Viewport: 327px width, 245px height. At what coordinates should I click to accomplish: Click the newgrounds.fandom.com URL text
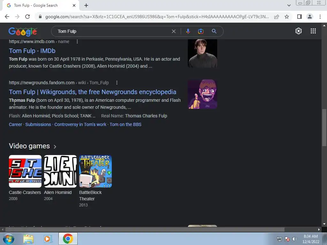tap(59, 83)
